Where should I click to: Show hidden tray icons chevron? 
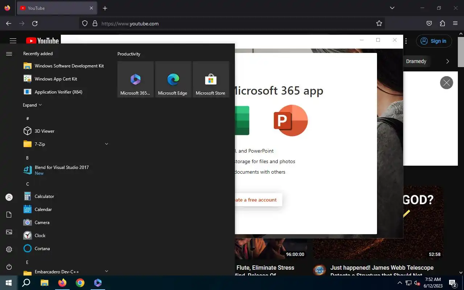[399, 283]
